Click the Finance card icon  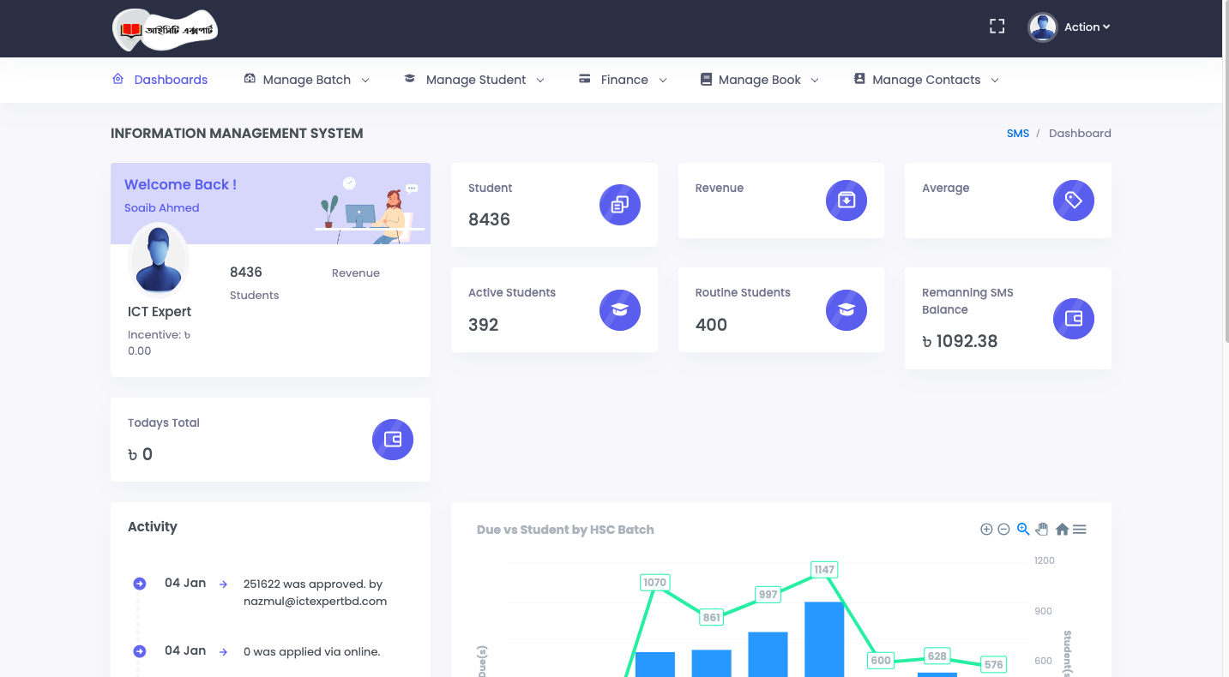click(584, 79)
